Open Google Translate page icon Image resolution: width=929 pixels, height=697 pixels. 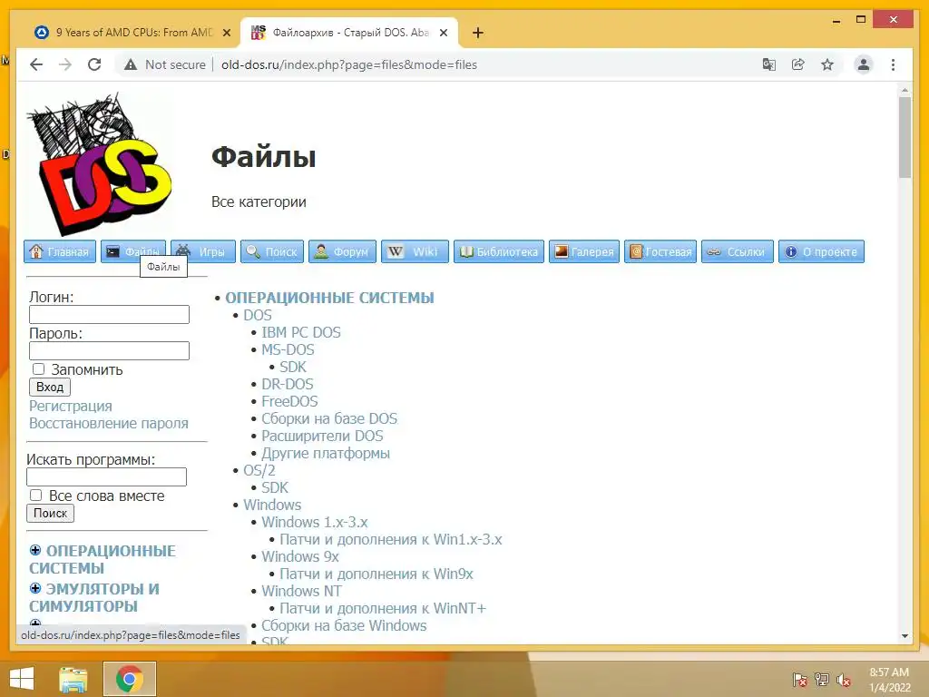click(x=769, y=64)
